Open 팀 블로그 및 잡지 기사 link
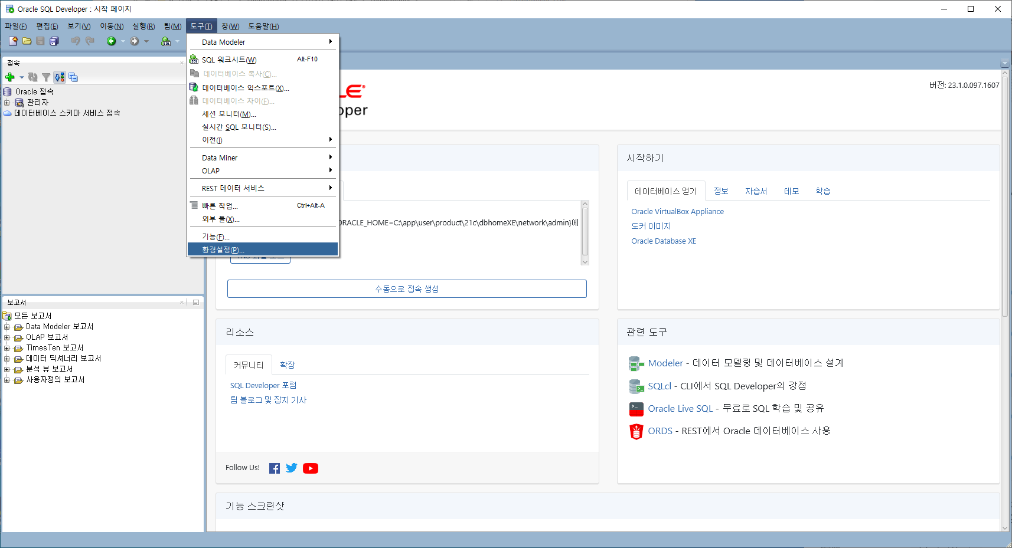Image resolution: width=1012 pixels, height=548 pixels. 269,400
